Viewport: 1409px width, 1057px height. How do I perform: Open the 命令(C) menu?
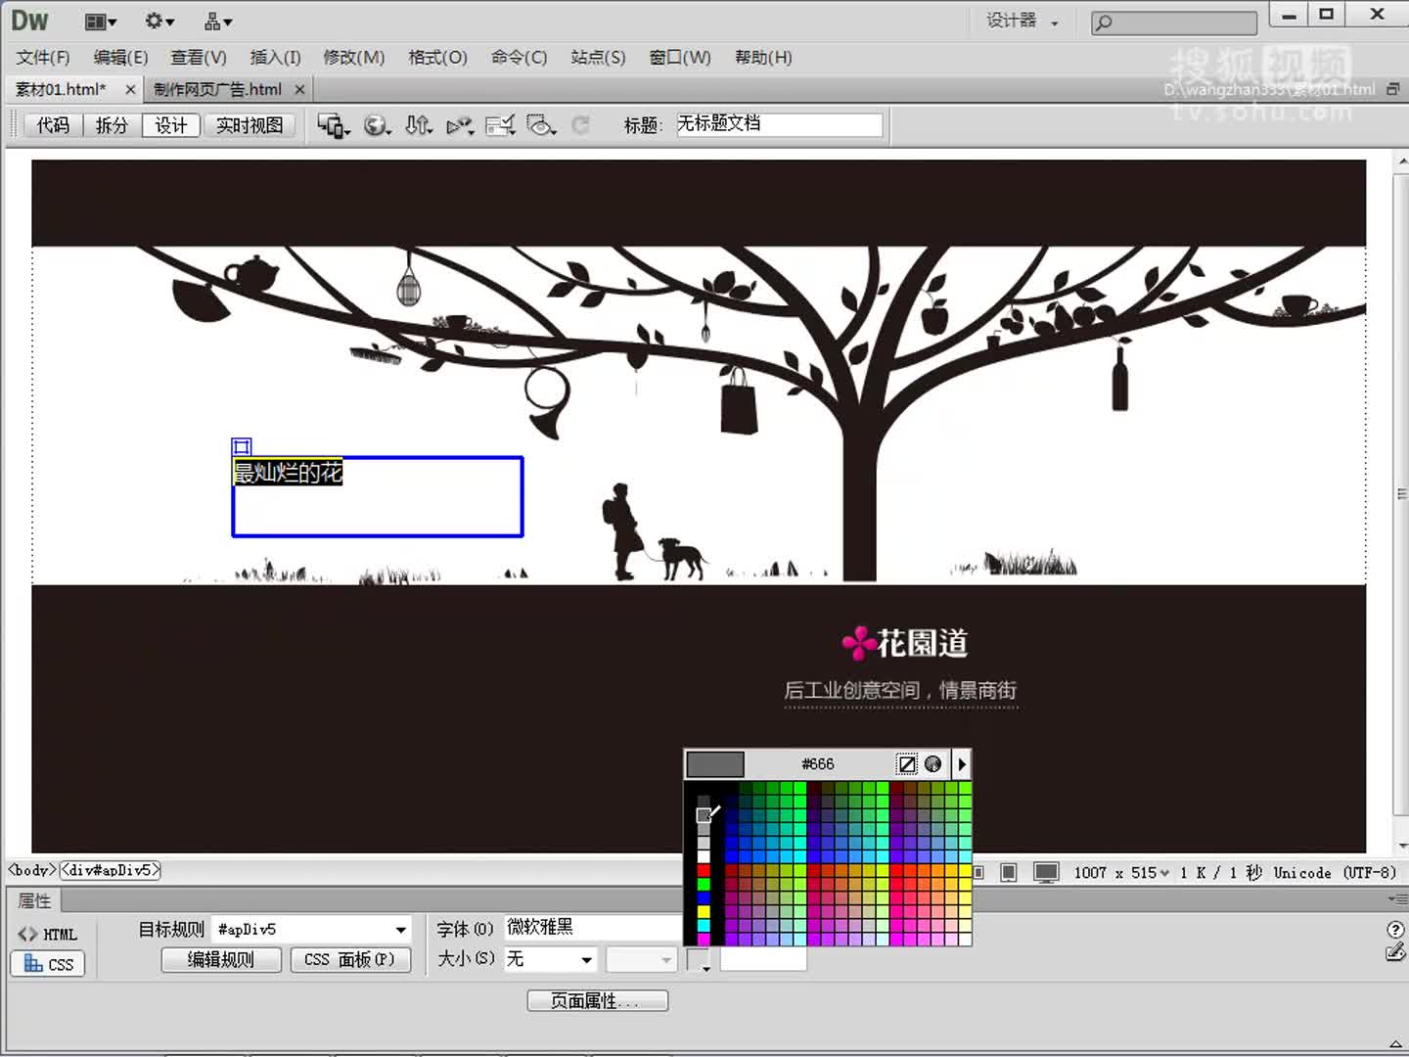click(519, 58)
